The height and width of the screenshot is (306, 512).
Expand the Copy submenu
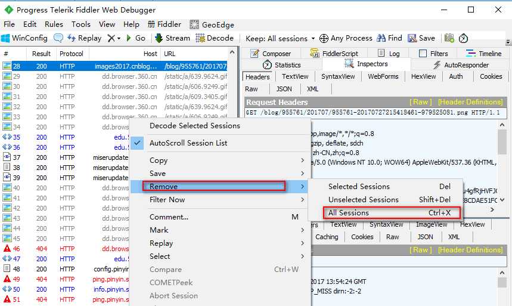coord(221,160)
